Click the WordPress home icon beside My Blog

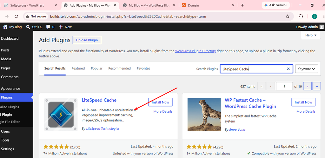tap(5, 27)
